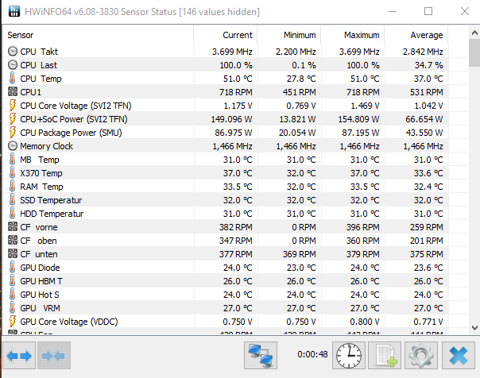480x378 pixels.
Task: Select the CF vorne row label
Action: coord(39,227)
